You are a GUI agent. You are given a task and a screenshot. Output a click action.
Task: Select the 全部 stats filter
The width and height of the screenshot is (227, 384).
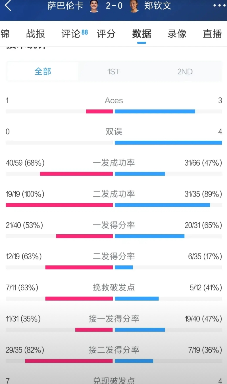[43, 71]
